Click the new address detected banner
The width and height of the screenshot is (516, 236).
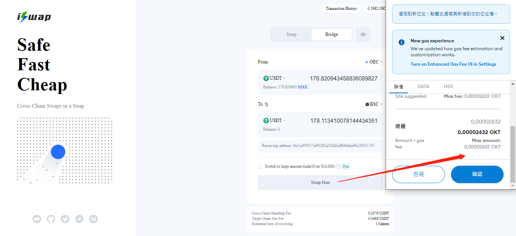point(451,14)
